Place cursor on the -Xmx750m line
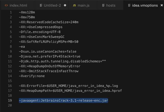Image resolution: width=164 pixels, height=112 pixels. (x=27, y=17)
